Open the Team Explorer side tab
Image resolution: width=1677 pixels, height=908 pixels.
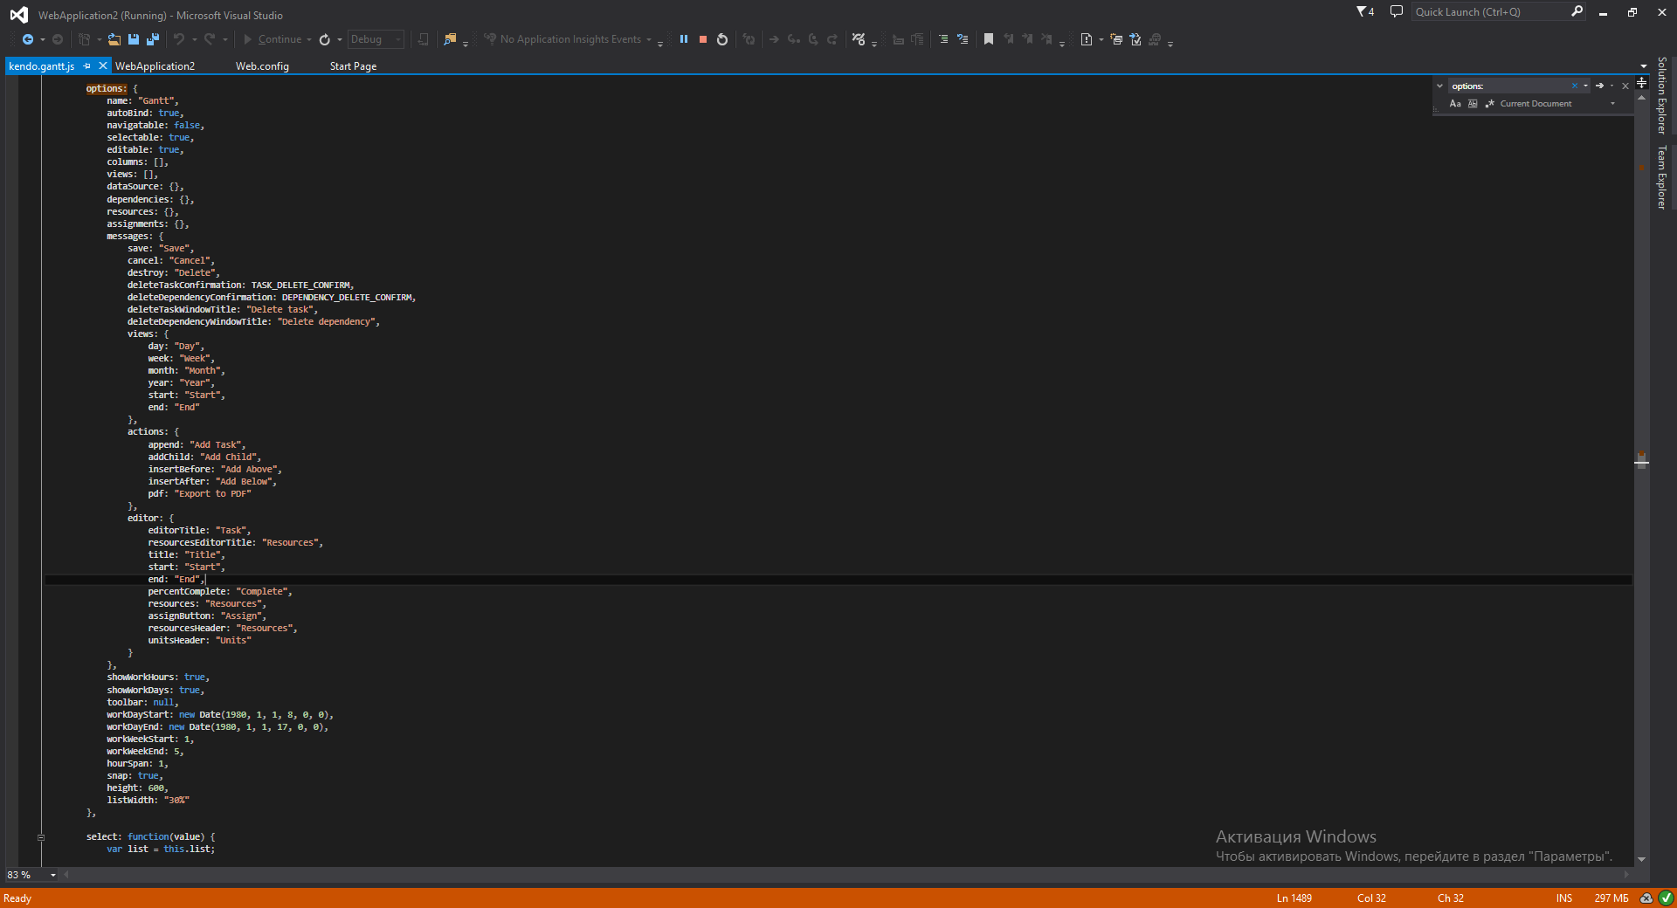[1662, 177]
